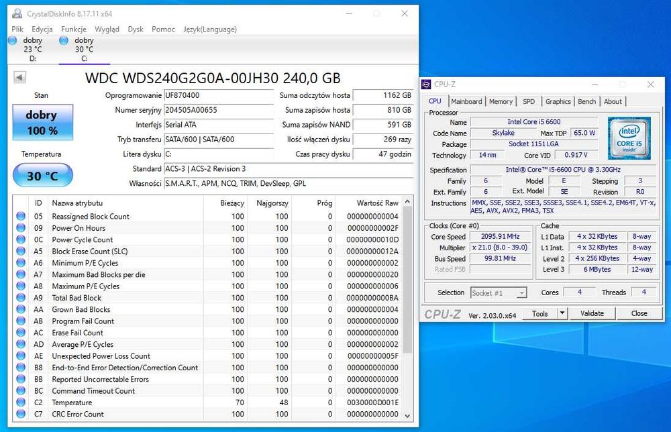Click the scroll up arrow of attribute list
Screen dimensions: 671x432
click(407, 201)
